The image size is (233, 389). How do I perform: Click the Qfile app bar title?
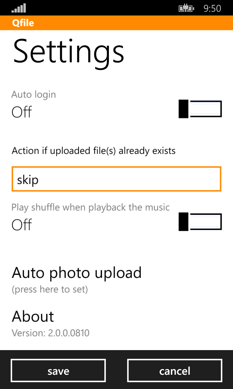pos(22,23)
